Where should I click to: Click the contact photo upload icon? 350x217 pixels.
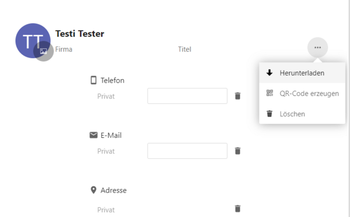44,51
